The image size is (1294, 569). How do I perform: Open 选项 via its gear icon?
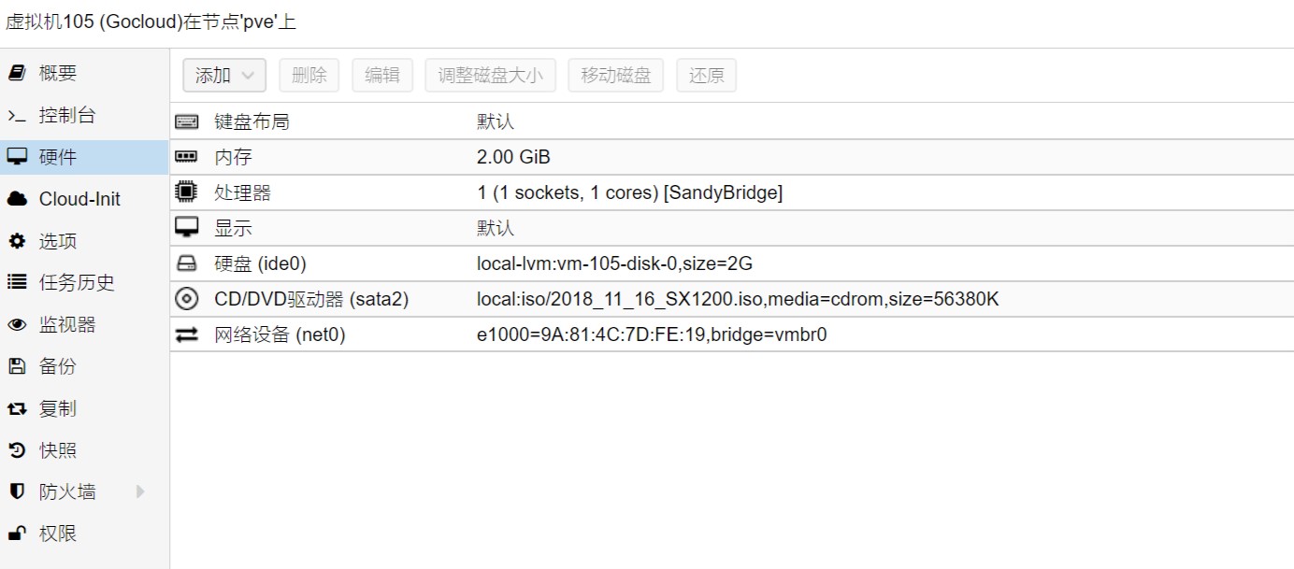point(17,241)
